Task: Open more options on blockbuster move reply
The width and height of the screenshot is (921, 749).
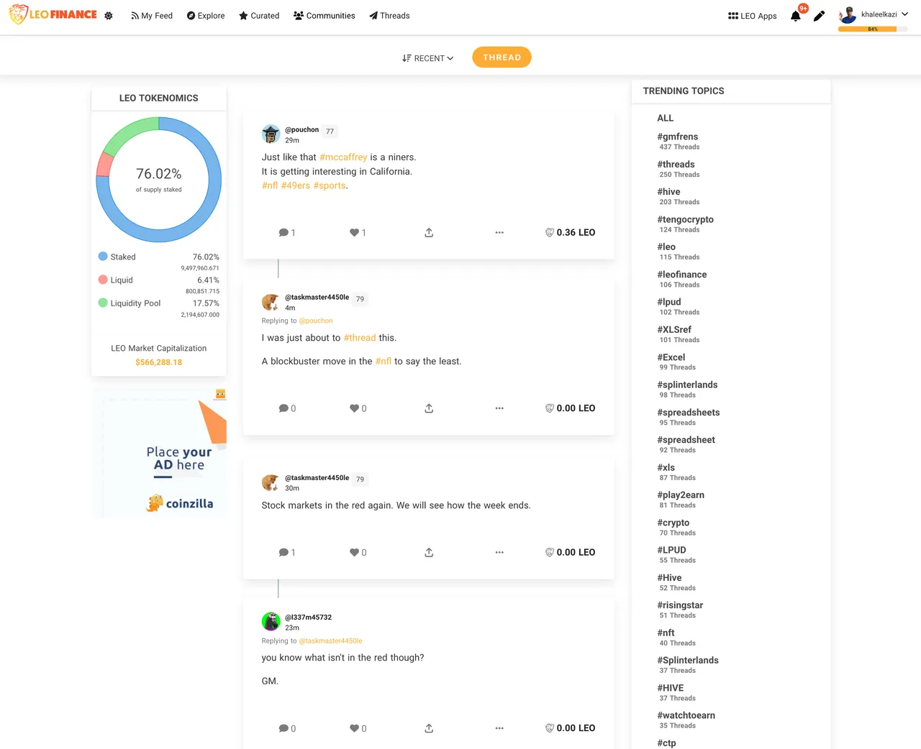Action: [x=499, y=408]
